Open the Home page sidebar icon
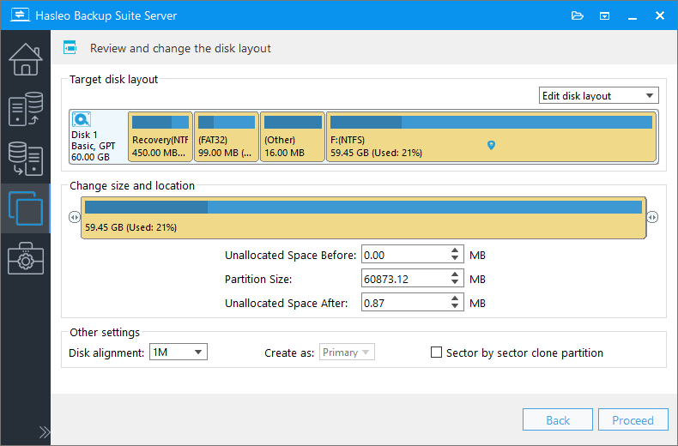The height and width of the screenshot is (446, 678). pos(26,59)
